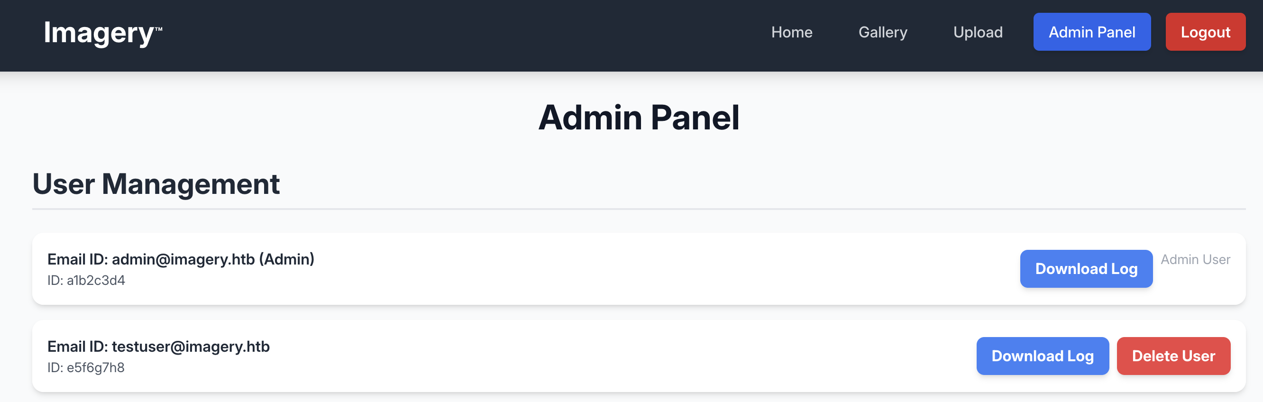This screenshot has width=1263, height=402.
Task: Click the testuser@imagery.htb email text
Action: 190,347
